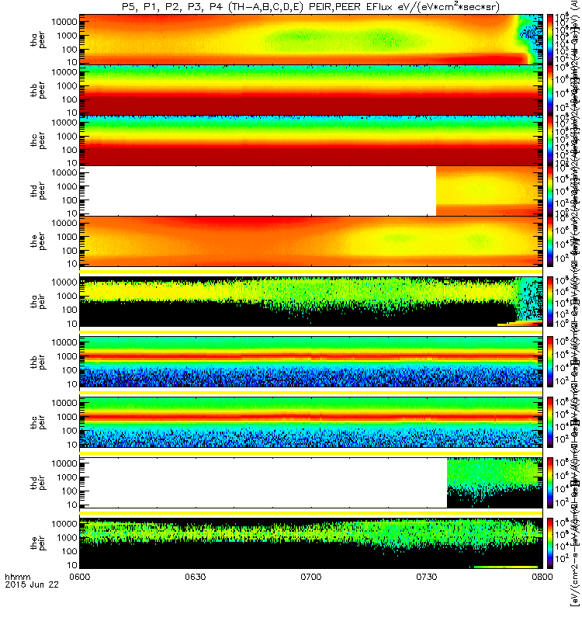Click the color bar beside tha peer panel
The image size is (582, 621).
pyautogui.click(x=550, y=40)
